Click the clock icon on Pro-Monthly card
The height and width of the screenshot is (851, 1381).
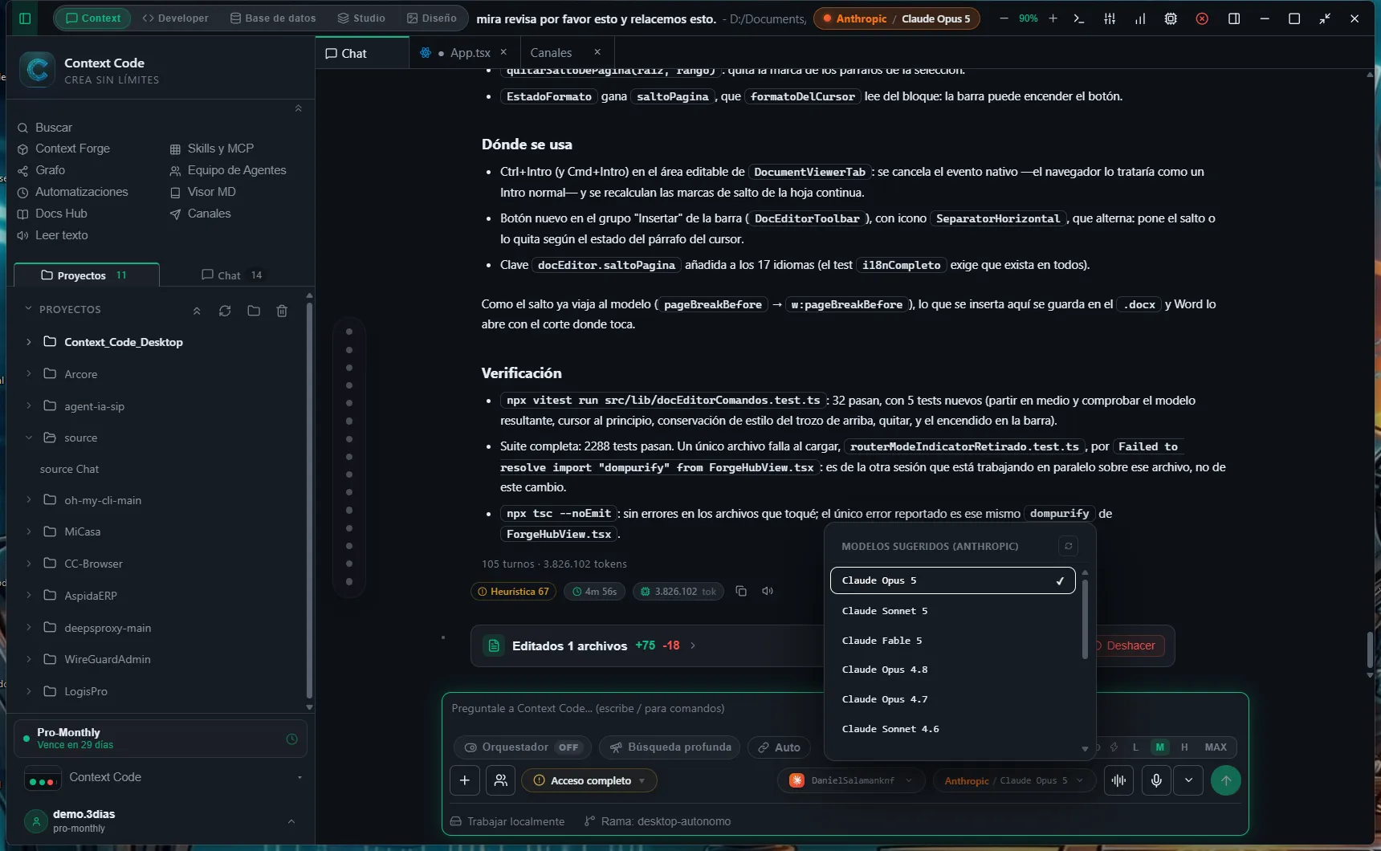point(292,739)
